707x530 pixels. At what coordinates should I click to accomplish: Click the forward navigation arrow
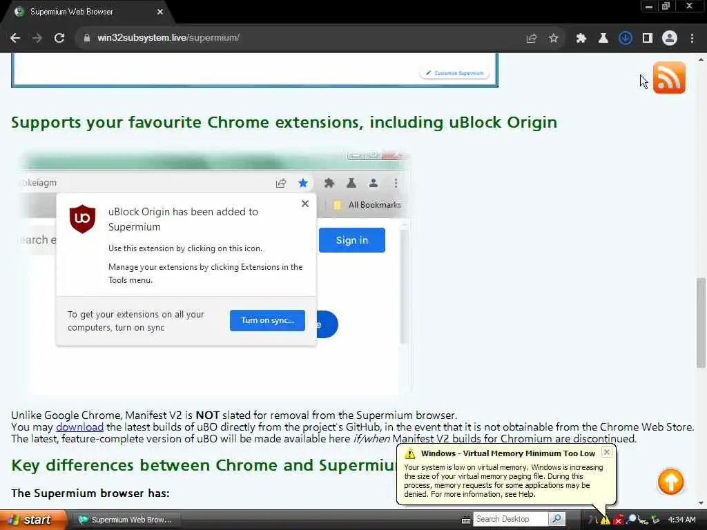(x=37, y=39)
